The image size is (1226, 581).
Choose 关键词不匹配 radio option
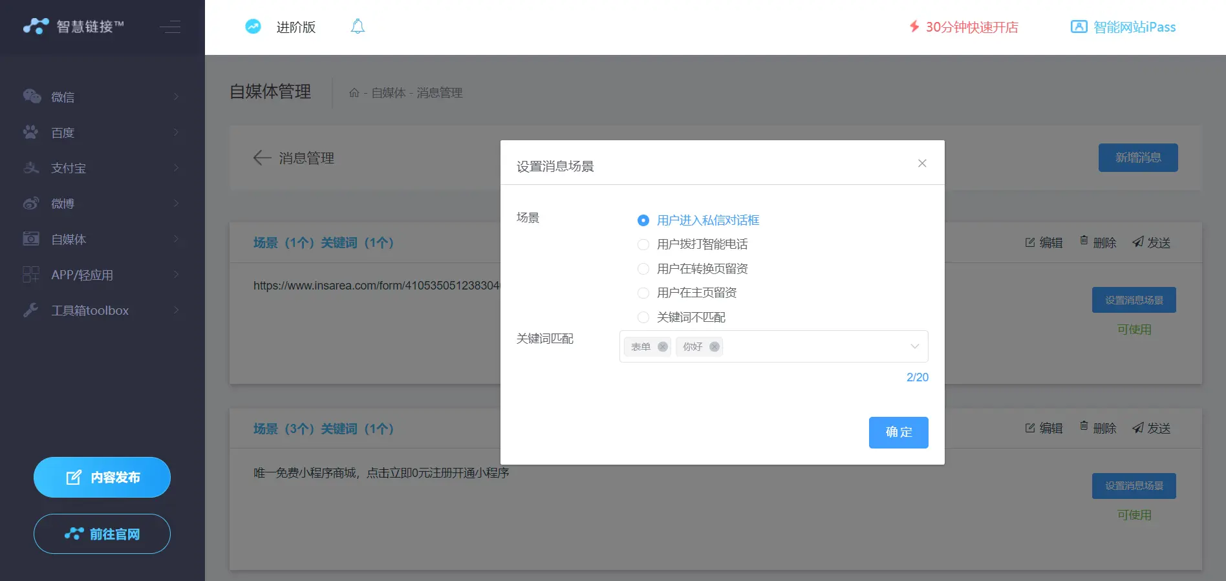[643, 317]
